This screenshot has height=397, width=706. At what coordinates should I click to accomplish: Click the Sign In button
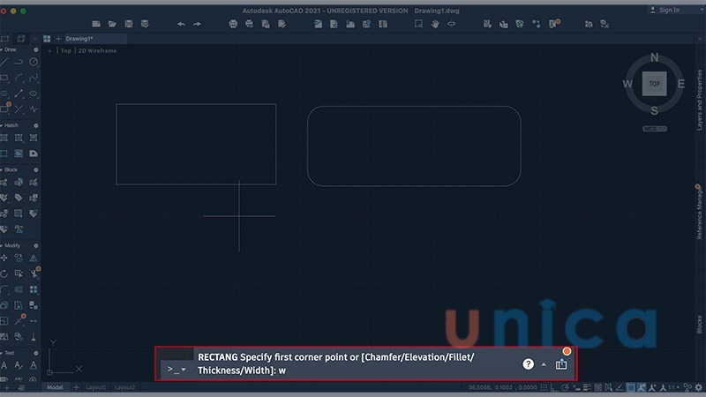pos(665,10)
